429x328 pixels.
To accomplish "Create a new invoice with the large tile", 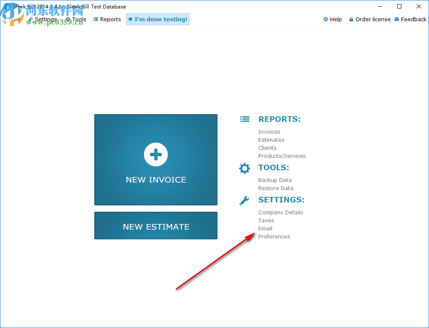I will click(156, 160).
